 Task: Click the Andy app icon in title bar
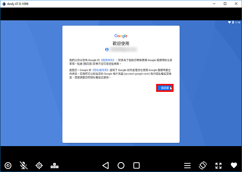[x=4, y=4]
